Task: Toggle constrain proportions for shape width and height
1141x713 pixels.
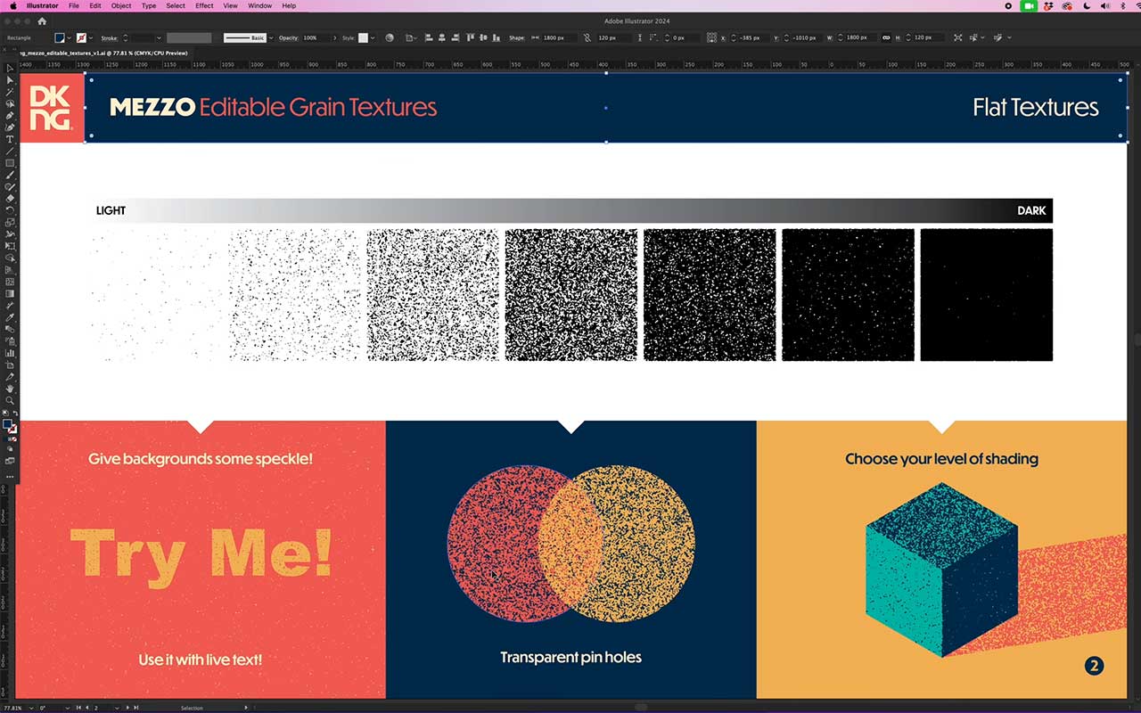Action: pos(587,37)
